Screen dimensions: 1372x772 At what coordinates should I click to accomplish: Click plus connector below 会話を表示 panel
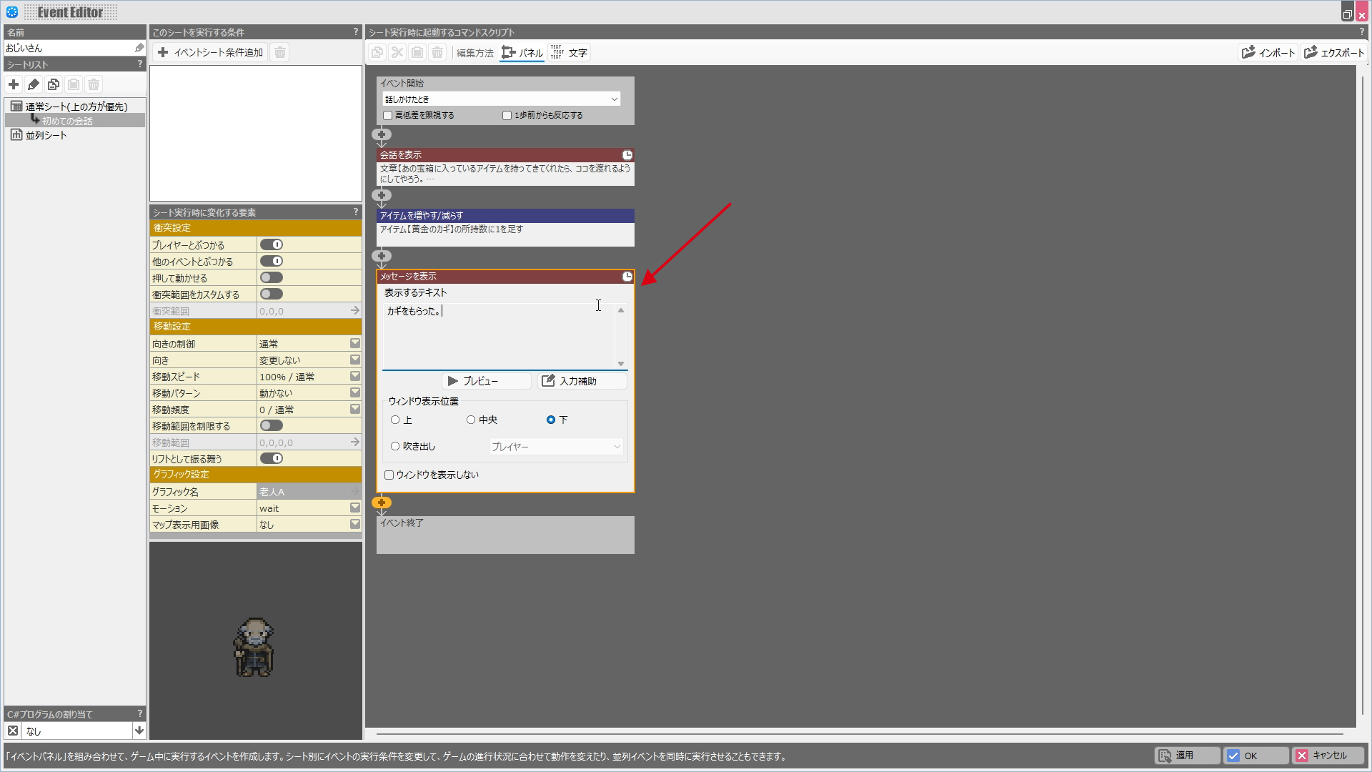(382, 195)
